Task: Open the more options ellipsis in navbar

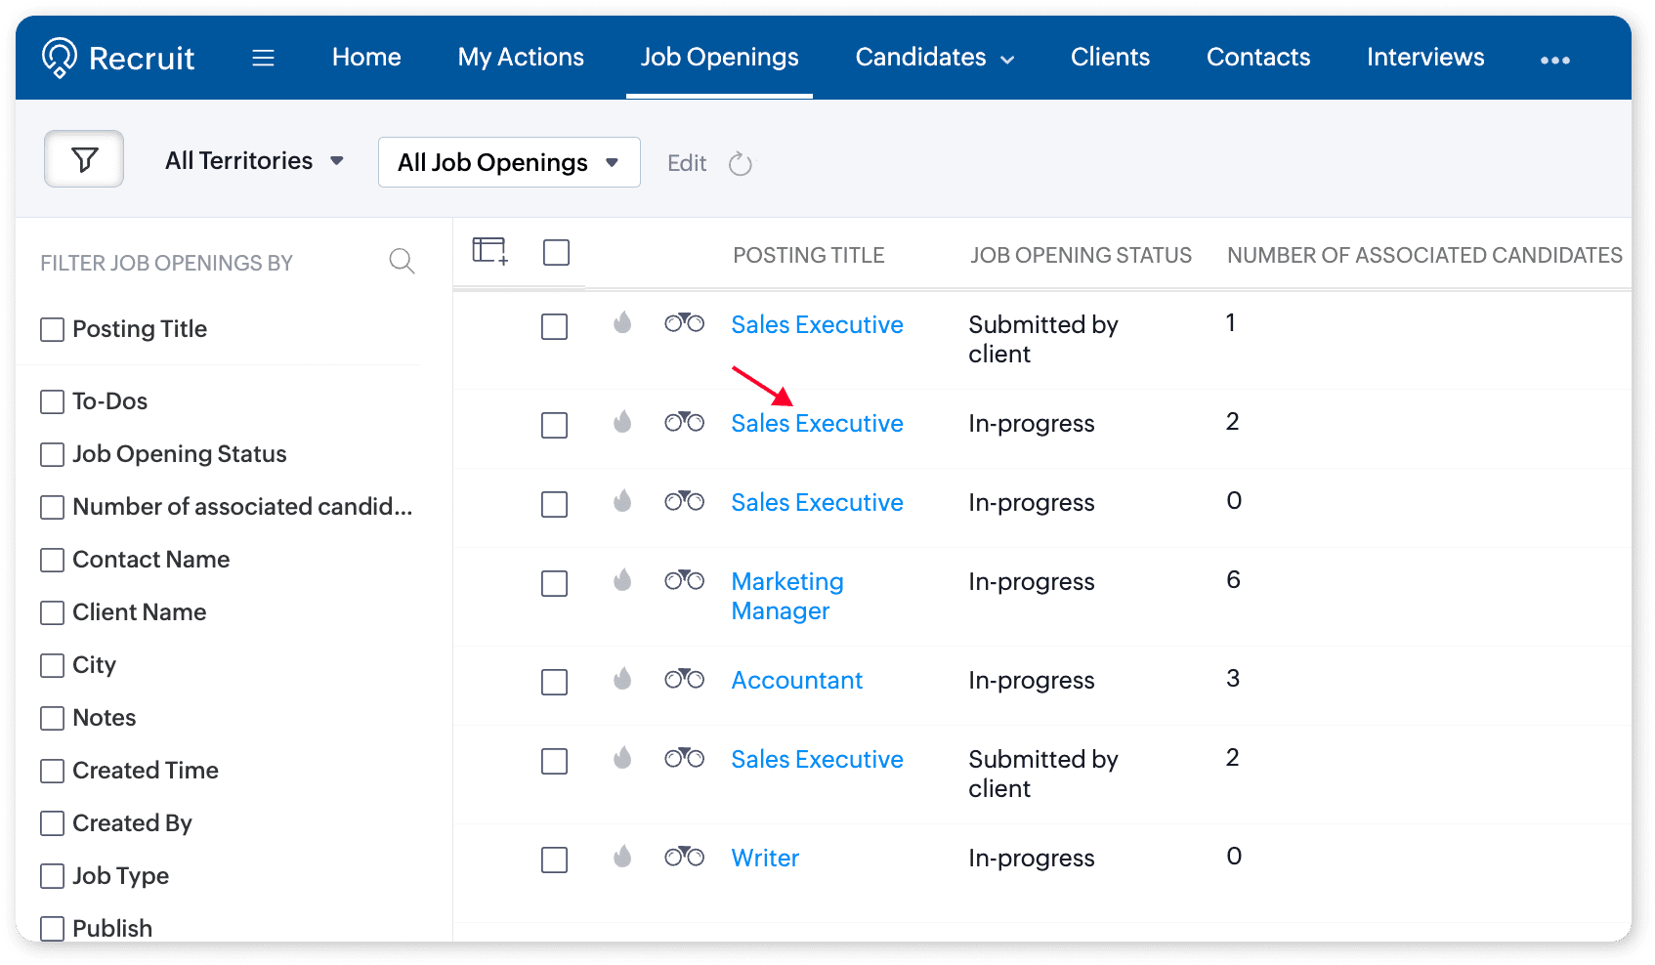Action: (1554, 60)
